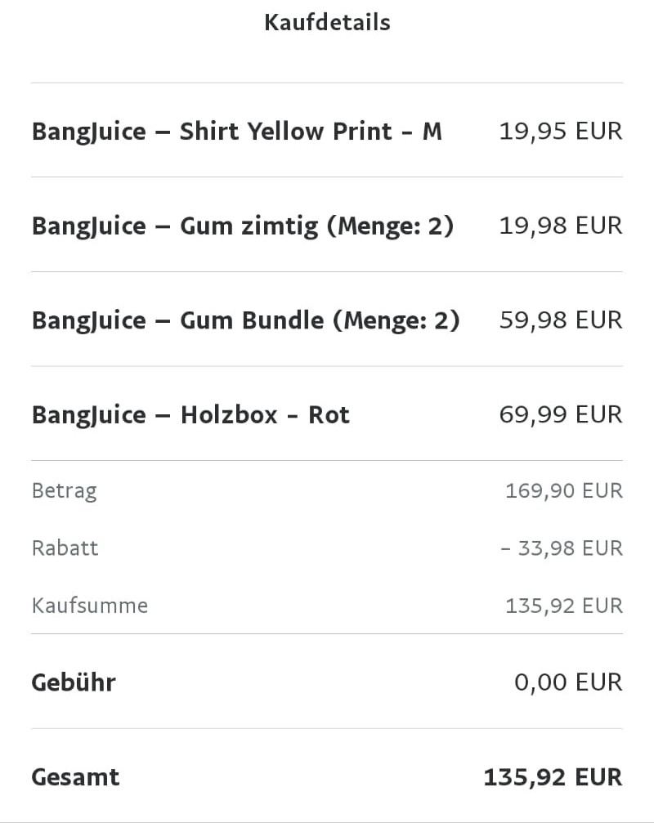Click the Gesamt label
This screenshot has height=823, width=654.
coord(75,777)
